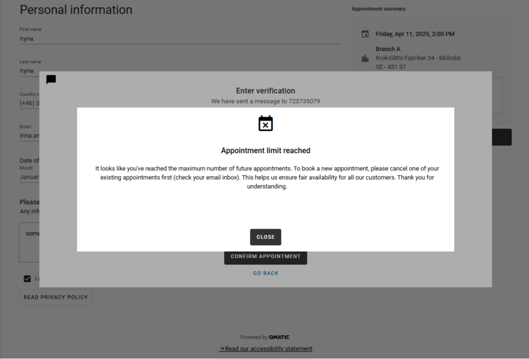
Task: Click the 'Appointment summary' label
Action: (x=379, y=9)
